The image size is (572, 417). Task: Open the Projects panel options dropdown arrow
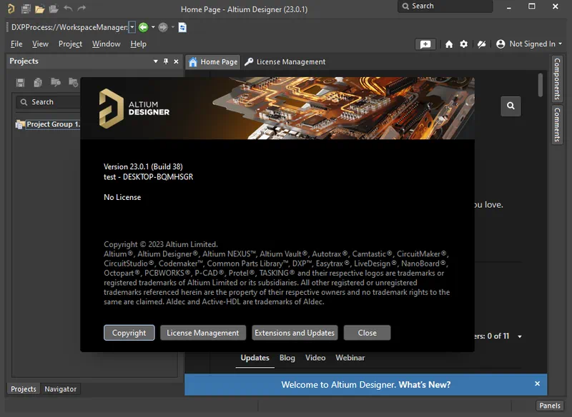tap(156, 61)
